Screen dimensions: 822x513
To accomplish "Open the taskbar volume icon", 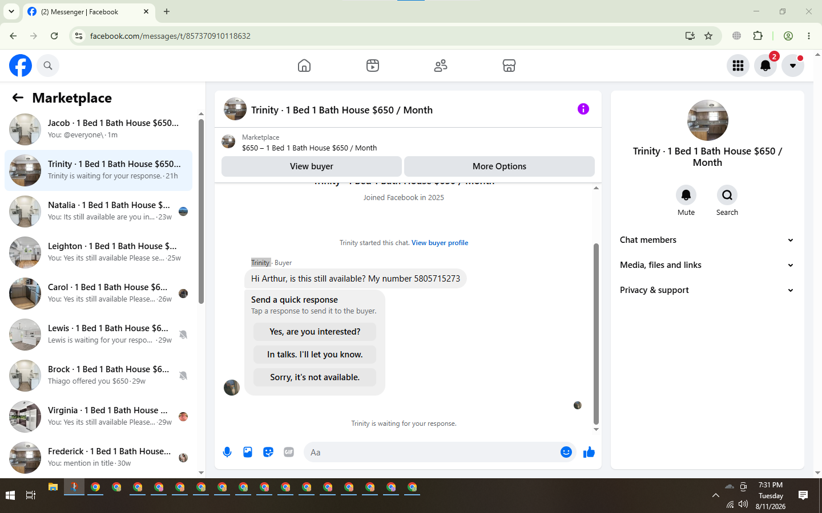I will [743, 504].
